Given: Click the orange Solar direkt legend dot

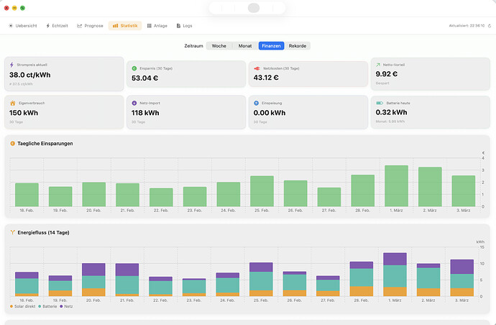Looking at the screenshot, I should [x=12, y=306].
